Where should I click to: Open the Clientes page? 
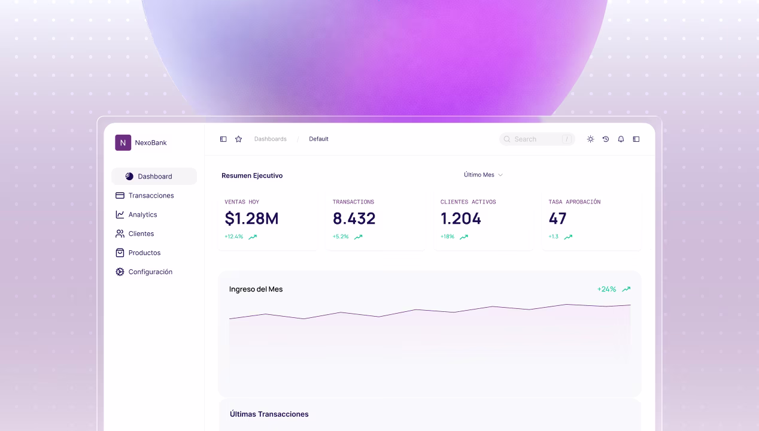click(135, 233)
